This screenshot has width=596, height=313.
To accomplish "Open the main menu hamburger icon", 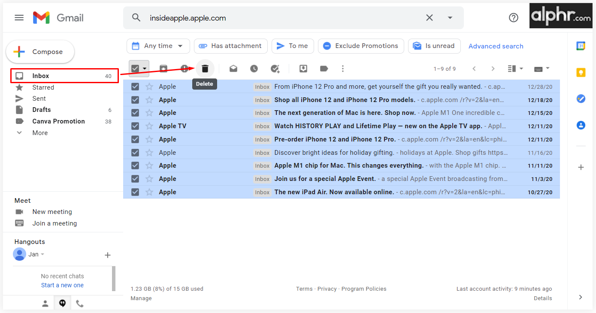I will [x=19, y=18].
